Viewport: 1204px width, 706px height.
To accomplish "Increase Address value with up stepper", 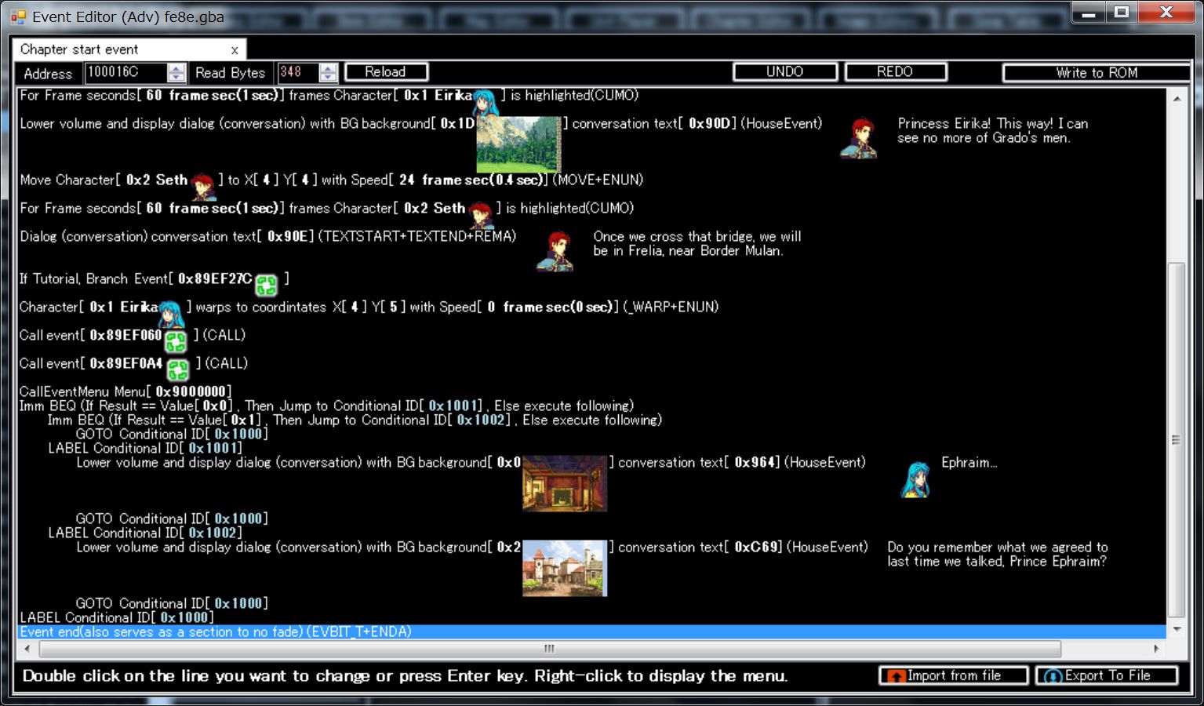I will point(176,68).
